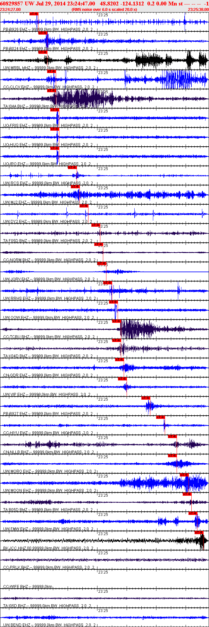Select the UW RRHS EHZ station label
Screen dimensions: 209x627
[x=49, y=298]
